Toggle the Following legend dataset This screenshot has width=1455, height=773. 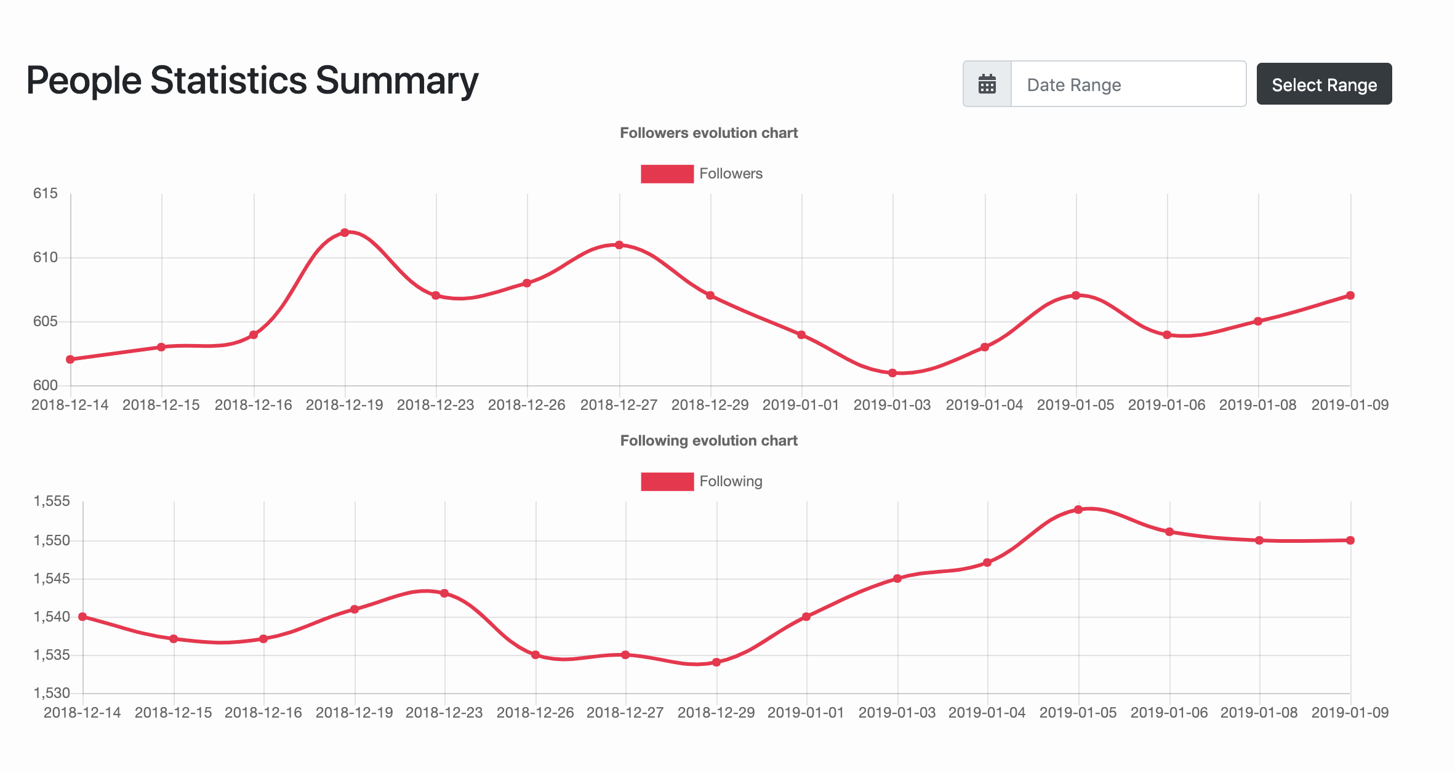pyautogui.click(x=731, y=481)
